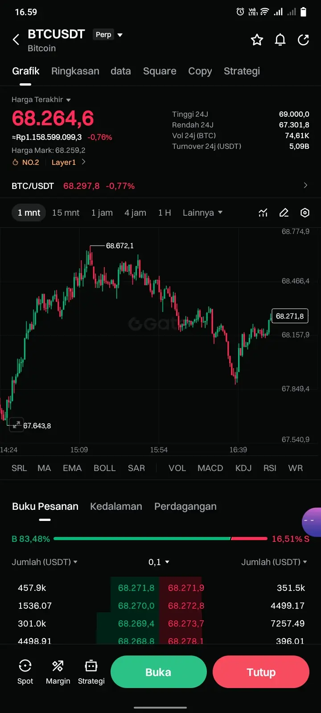
Task: Toggle RSI sub-indicator
Action: click(x=270, y=468)
